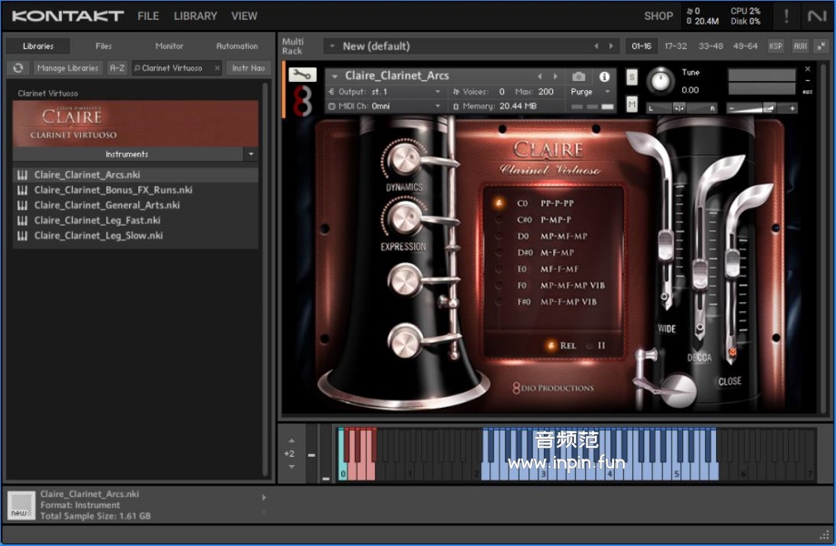
Task: Expand the Instruments dropdown arrow
Action: [250, 155]
